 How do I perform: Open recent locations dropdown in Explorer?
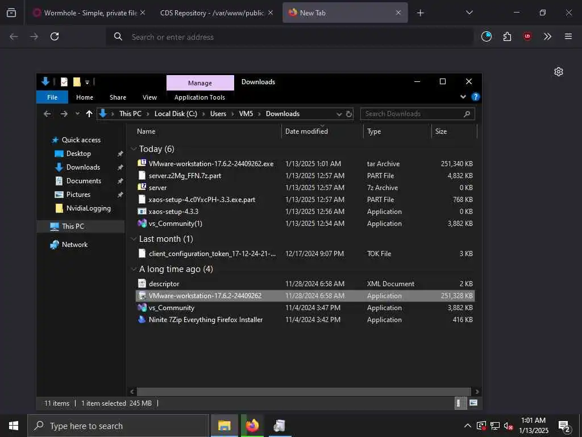coord(77,114)
